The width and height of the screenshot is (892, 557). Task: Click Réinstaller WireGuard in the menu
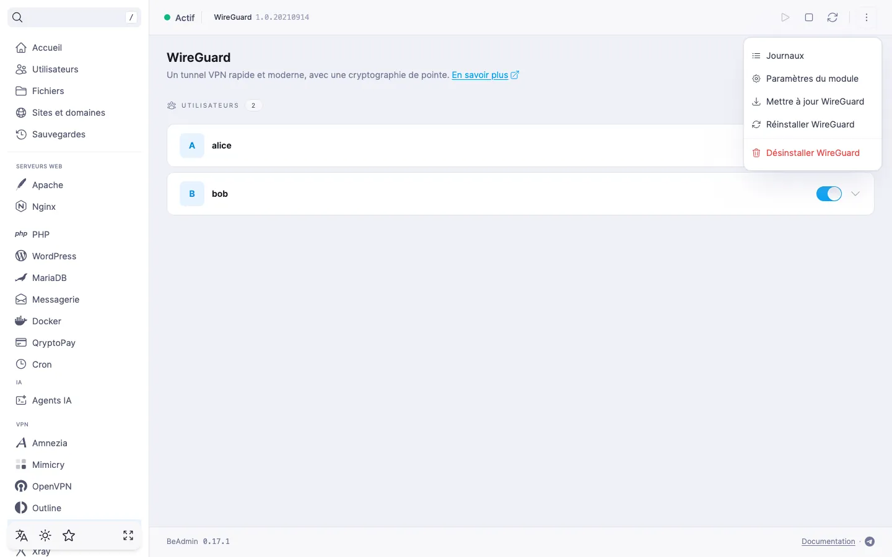coord(813,124)
